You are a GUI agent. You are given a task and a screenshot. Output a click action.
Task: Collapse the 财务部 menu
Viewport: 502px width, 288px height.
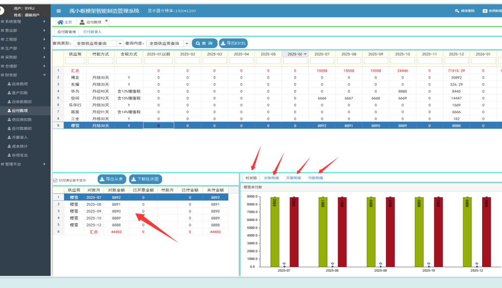pos(25,75)
